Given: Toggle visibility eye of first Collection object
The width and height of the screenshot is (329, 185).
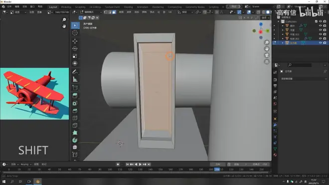Looking at the screenshot, I should point(320,25).
